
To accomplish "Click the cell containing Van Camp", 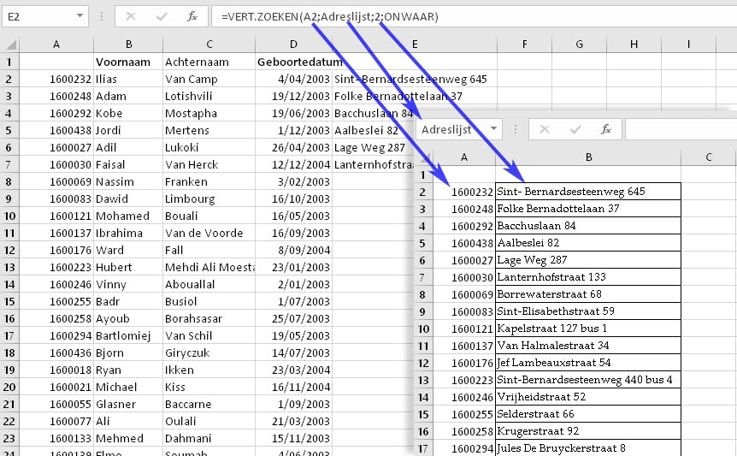I will (209, 79).
